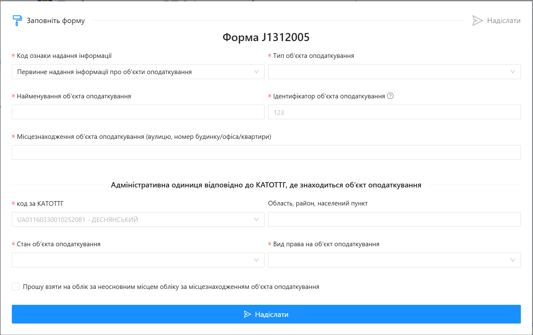
Task: Click the checkbox label text about неосновним місцем обліку
Action: pos(171,287)
